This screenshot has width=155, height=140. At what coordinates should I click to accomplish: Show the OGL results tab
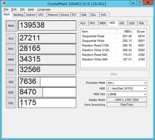[142, 23]
